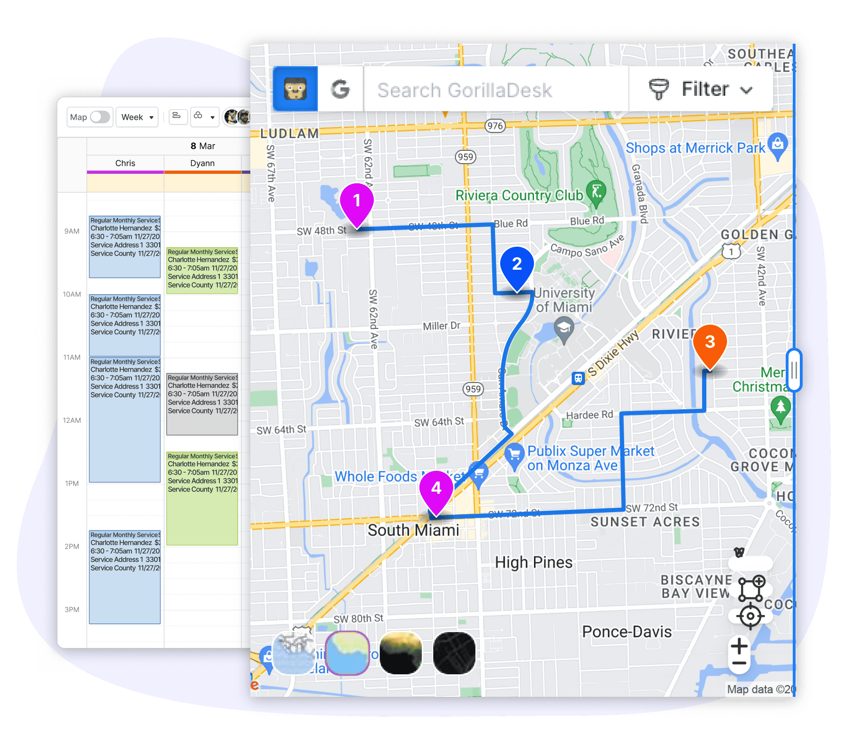Click the dog avatar technician filter
Screen dimensions: 851x733
coord(231,117)
